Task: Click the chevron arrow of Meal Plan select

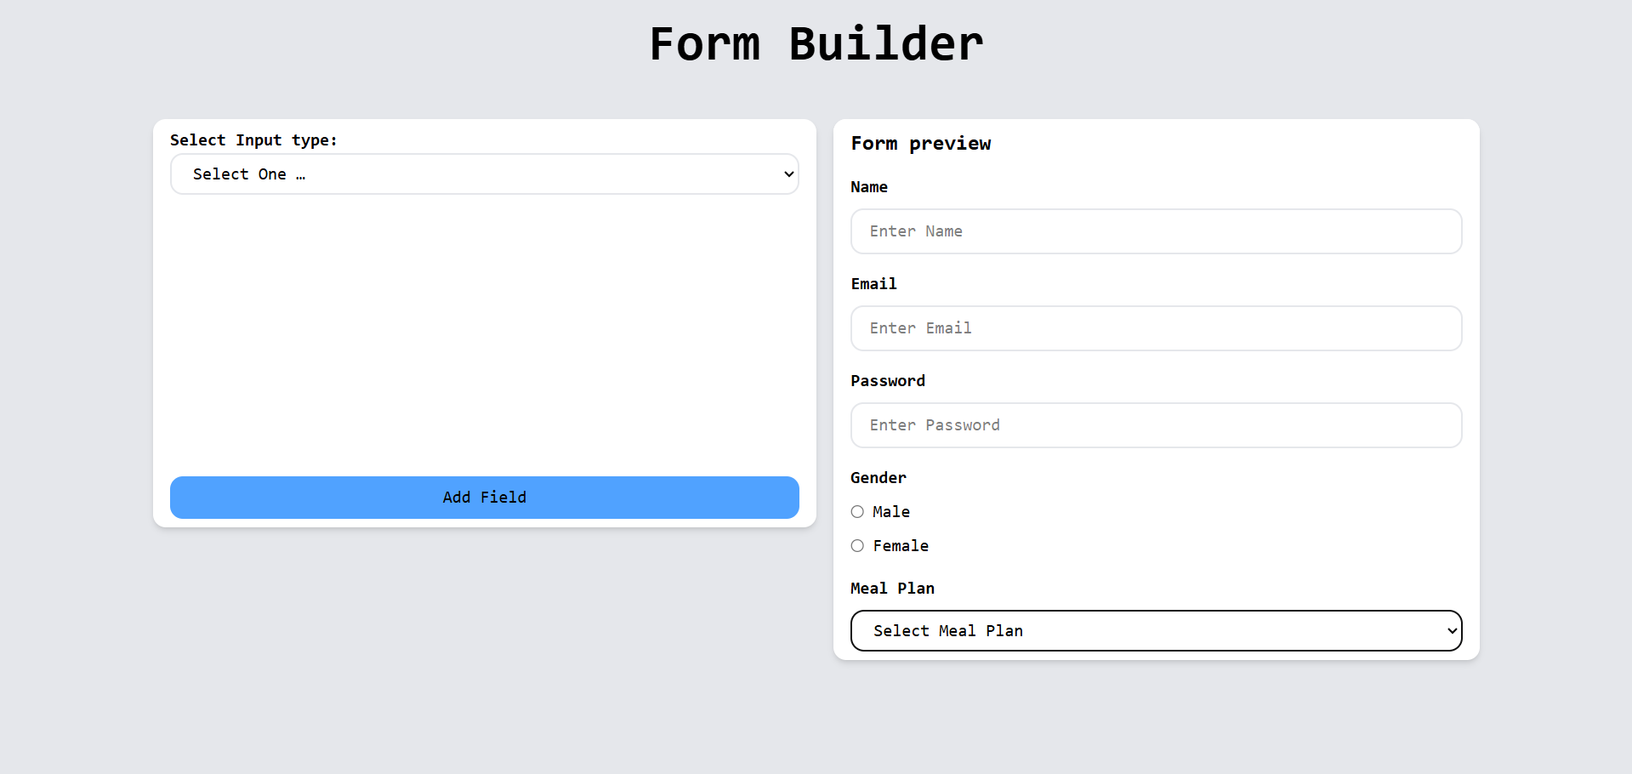Action: point(1452,631)
